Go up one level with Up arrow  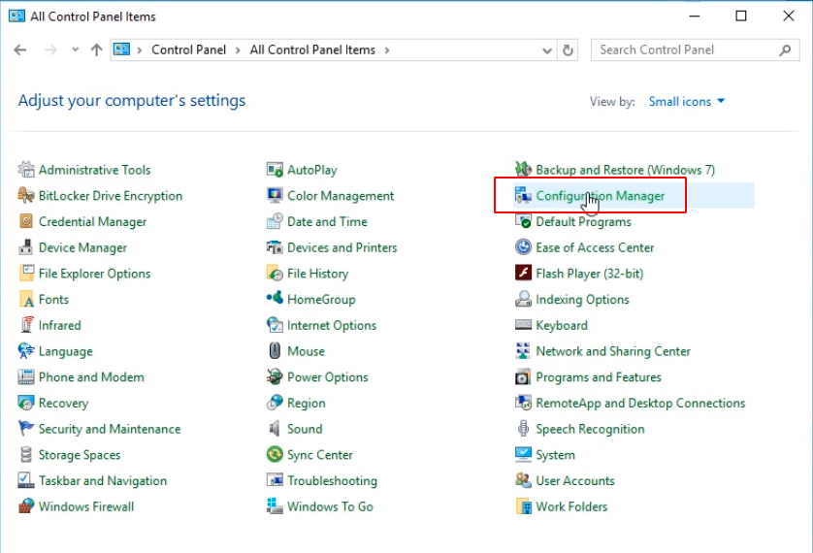pos(96,49)
